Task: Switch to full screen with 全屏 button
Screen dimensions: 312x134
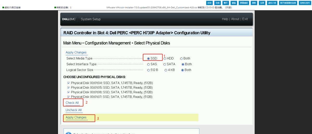Action: coord(262,3)
